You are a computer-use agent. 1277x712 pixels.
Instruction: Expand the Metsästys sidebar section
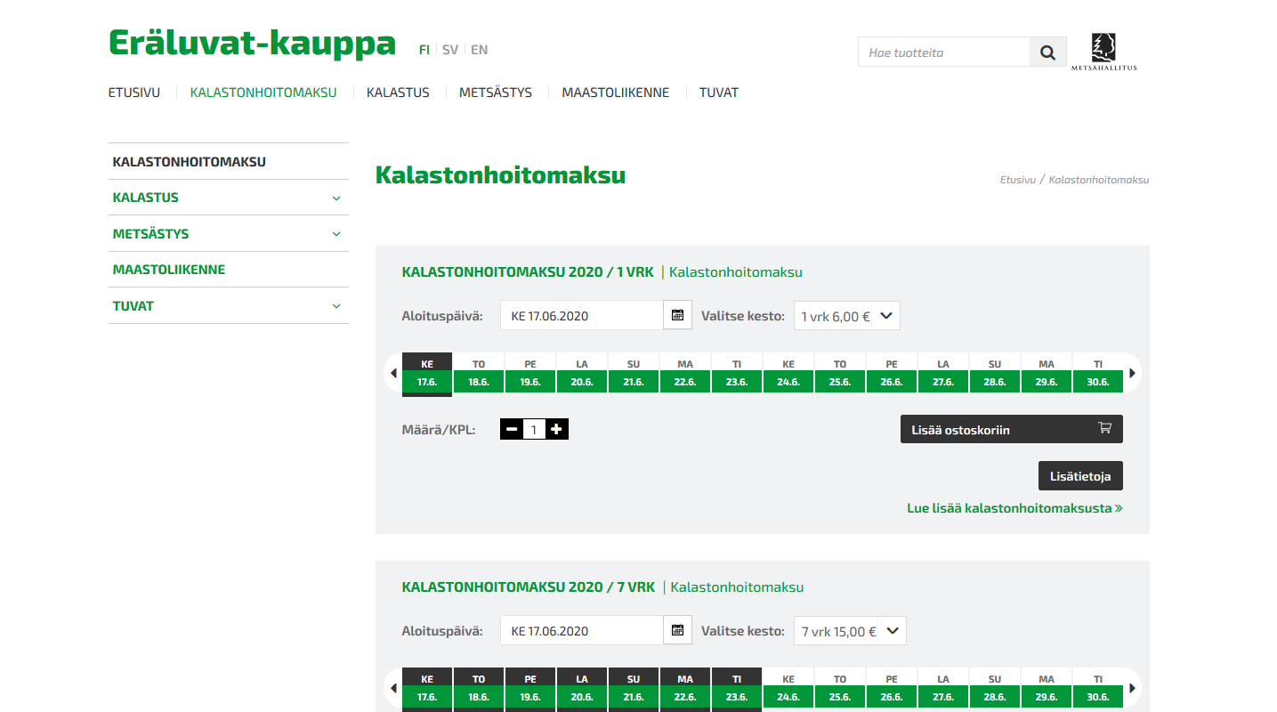[x=336, y=234]
